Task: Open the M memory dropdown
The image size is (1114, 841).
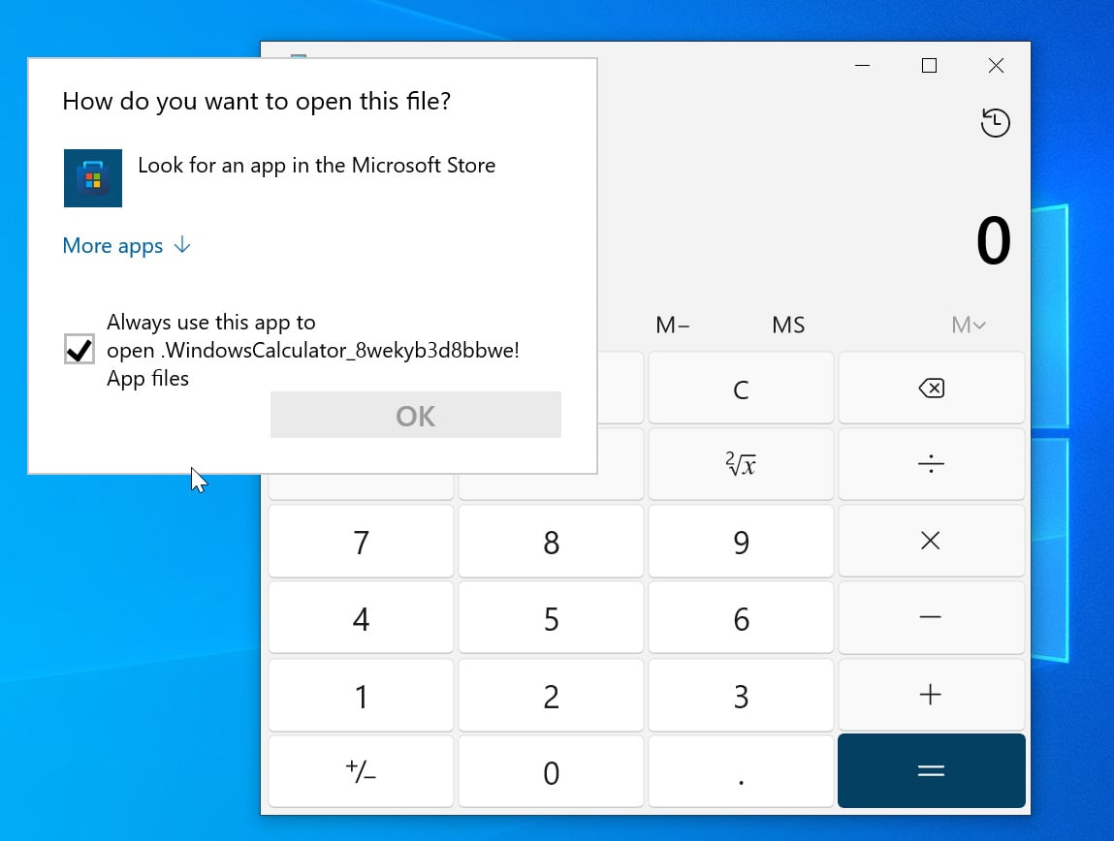Action: click(x=968, y=325)
